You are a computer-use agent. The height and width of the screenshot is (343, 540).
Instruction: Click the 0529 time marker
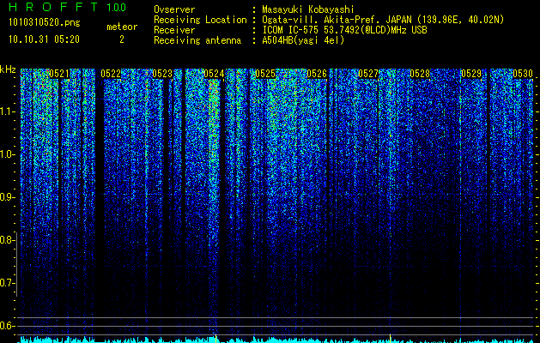pyautogui.click(x=471, y=74)
